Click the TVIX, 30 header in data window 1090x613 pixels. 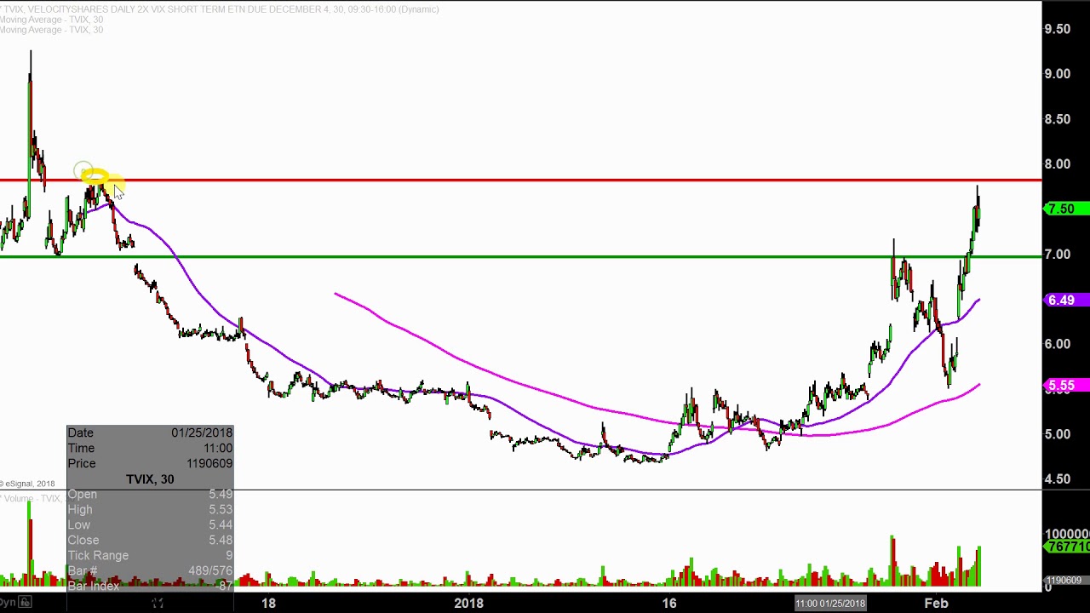(x=150, y=479)
